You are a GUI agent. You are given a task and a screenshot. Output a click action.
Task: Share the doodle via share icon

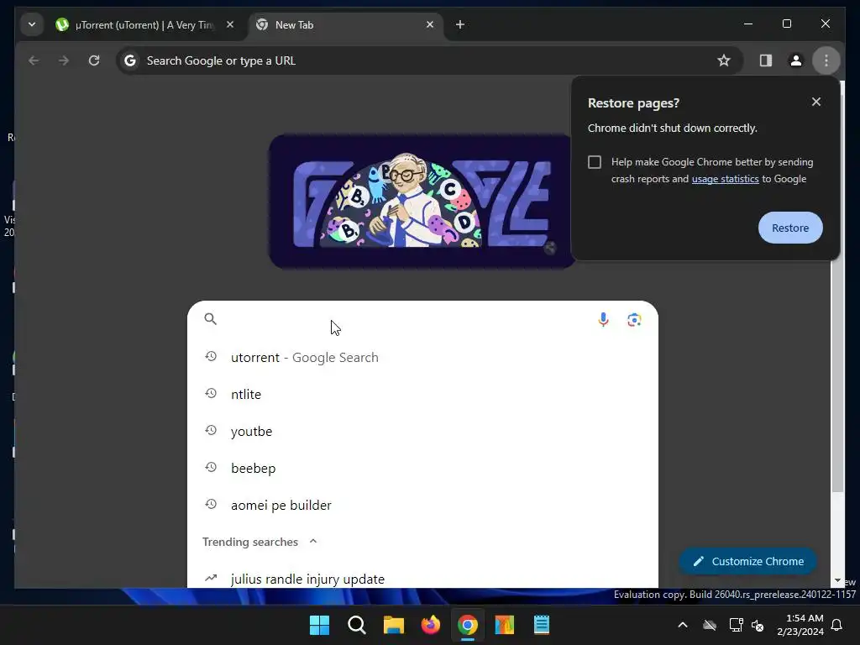550,248
